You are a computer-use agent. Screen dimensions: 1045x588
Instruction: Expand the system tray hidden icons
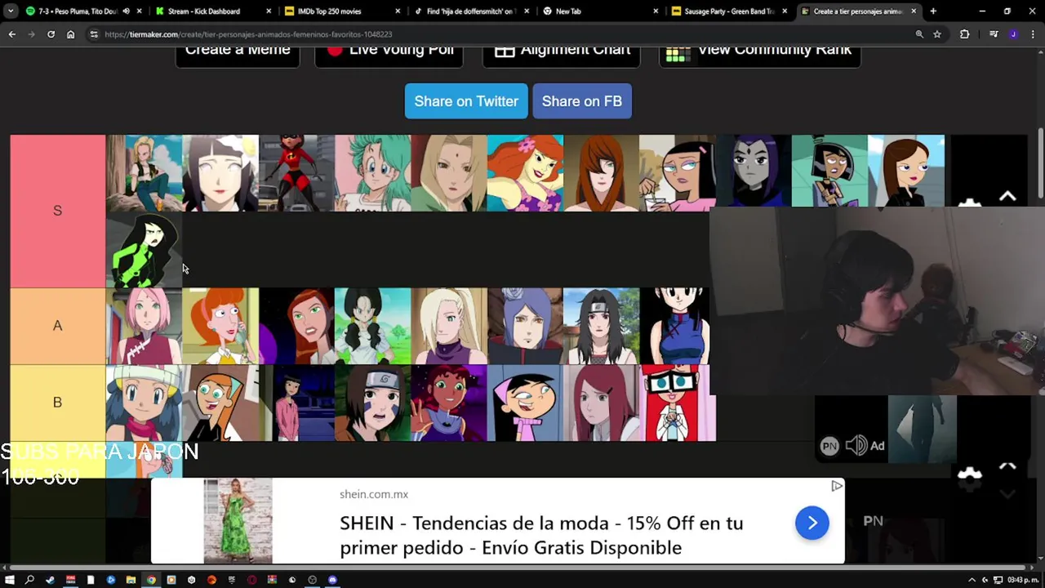[x=972, y=580]
